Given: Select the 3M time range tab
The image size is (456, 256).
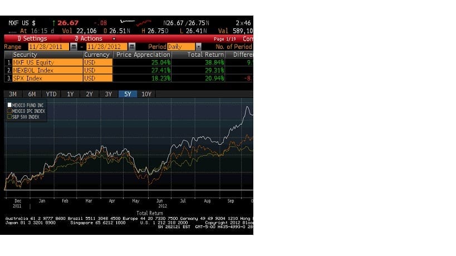Looking at the screenshot, I should [13, 94].
